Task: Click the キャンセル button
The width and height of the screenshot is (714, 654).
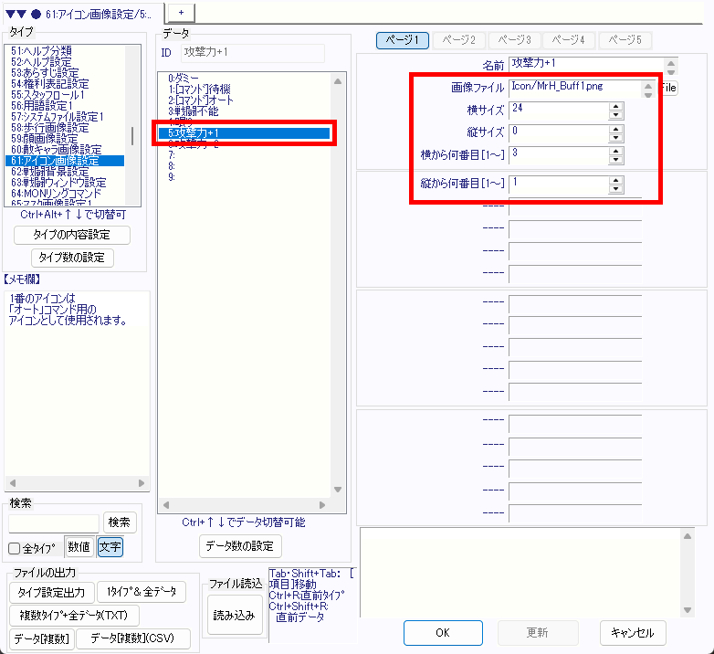Action: pos(633,633)
